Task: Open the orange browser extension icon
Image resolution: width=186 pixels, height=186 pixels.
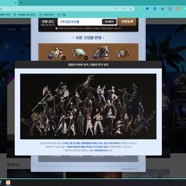Action: [177, 9]
